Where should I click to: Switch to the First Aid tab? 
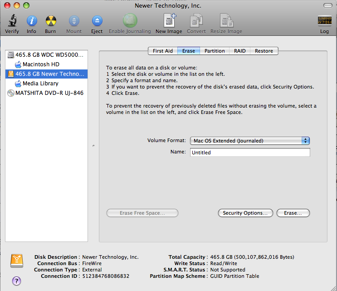163,51
